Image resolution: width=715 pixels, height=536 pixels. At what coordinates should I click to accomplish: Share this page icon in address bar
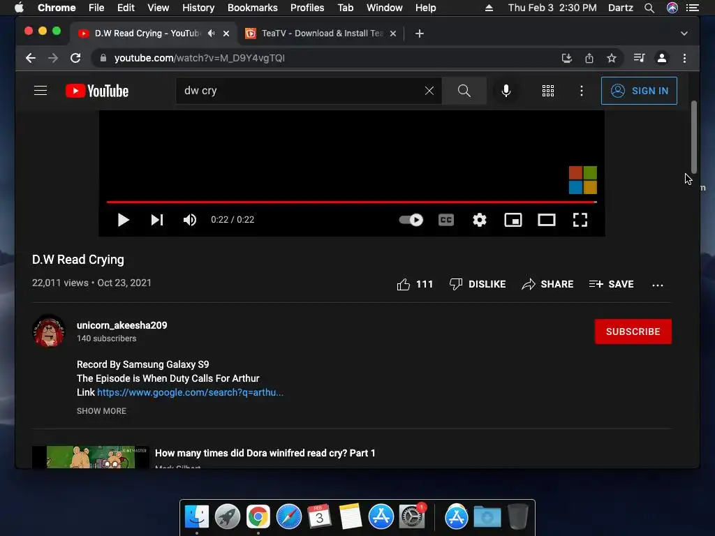pos(589,58)
